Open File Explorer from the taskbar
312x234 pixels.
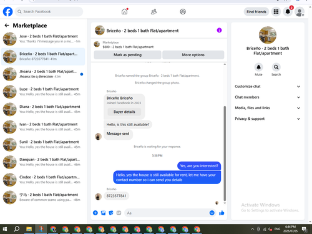click(29, 229)
